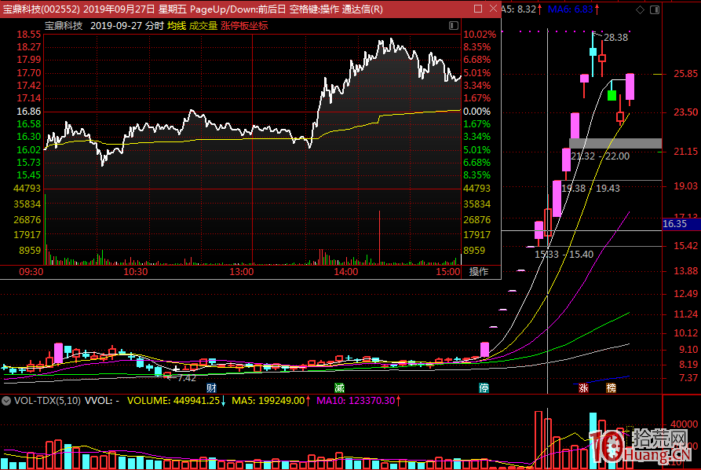Click the 2019-09-27 分时 label
The width and height of the screenshot is (701, 470).
(x=127, y=26)
